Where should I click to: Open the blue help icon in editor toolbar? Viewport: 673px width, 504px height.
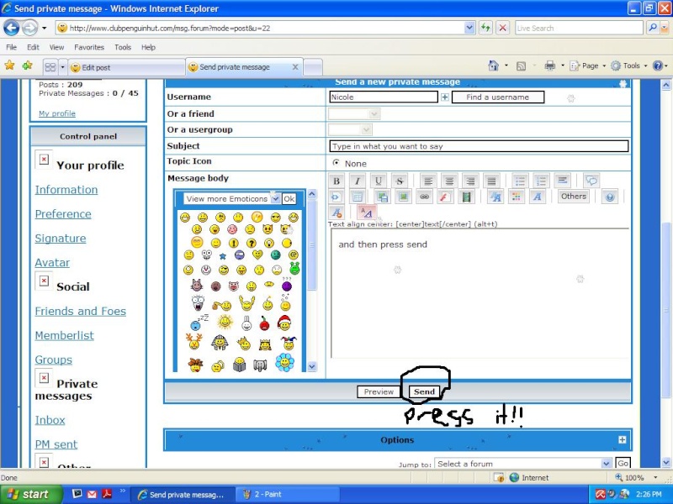(x=609, y=197)
